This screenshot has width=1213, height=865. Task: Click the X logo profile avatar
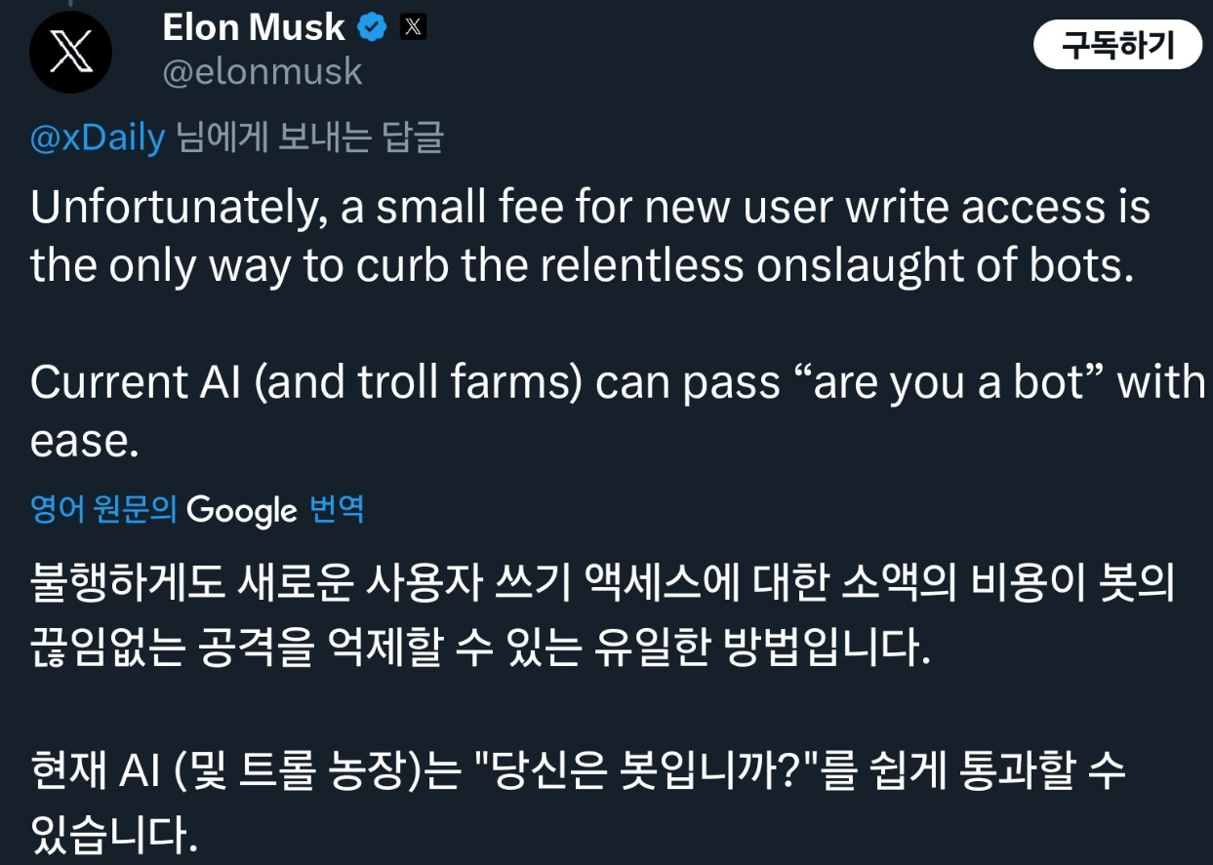(x=70, y=53)
